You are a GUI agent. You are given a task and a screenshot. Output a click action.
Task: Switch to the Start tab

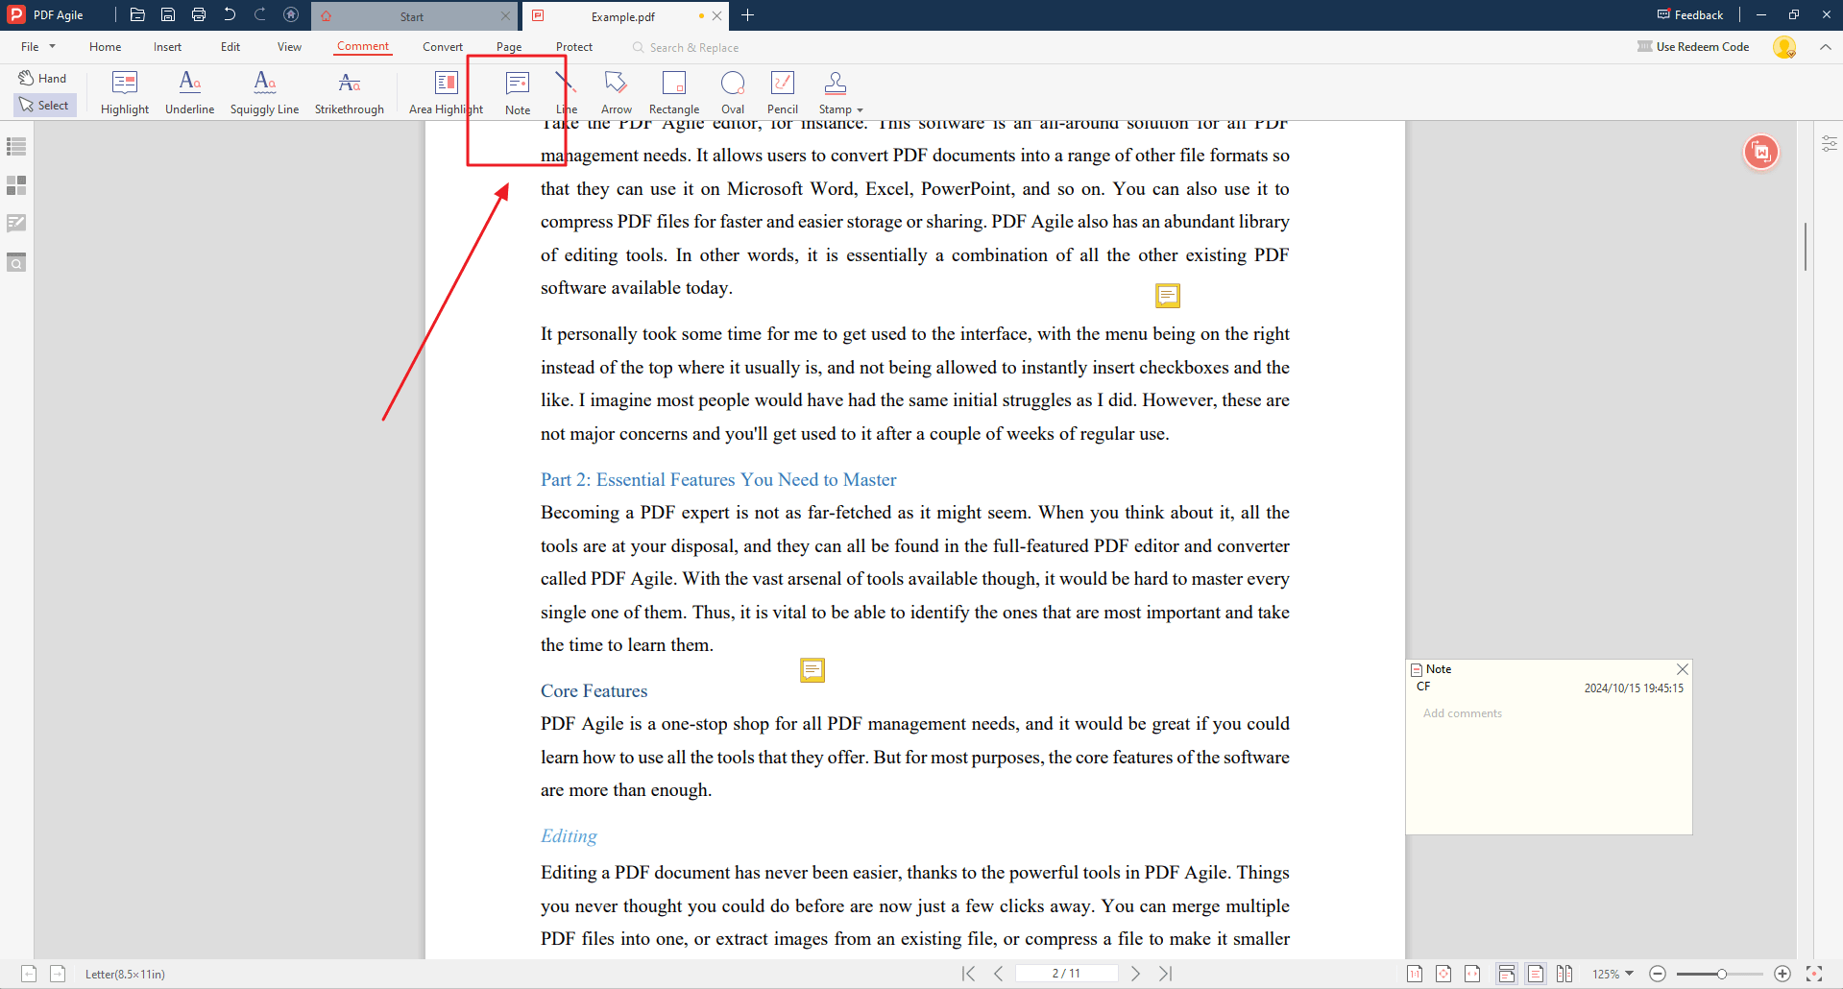click(412, 16)
